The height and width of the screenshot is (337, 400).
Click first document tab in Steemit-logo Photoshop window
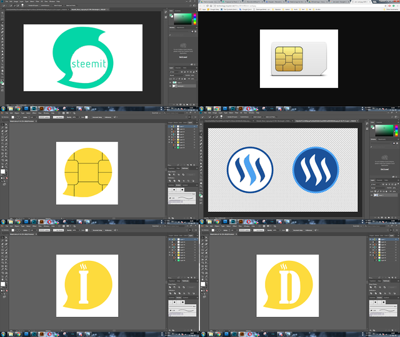(x=37, y=9)
